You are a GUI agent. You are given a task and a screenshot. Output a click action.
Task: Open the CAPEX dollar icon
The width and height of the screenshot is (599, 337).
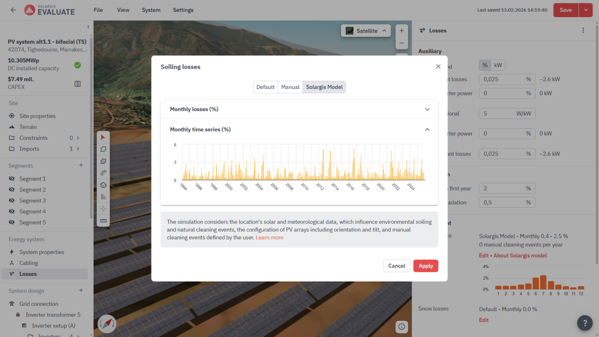pos(77,84)
